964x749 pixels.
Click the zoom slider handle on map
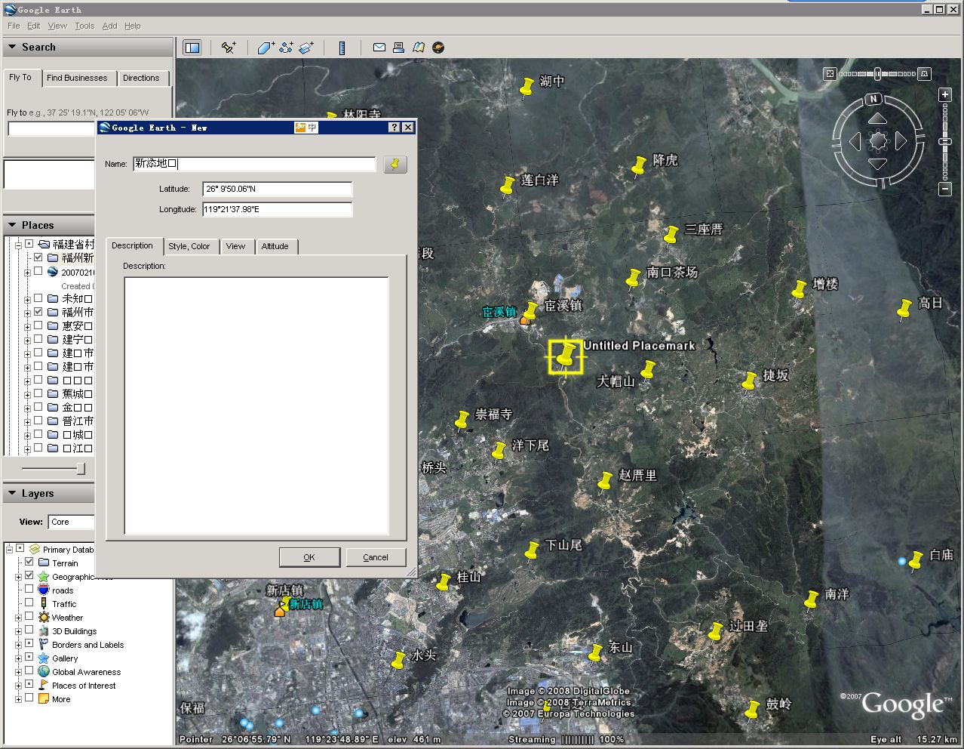pyautogui.click(x=945, y=141)
